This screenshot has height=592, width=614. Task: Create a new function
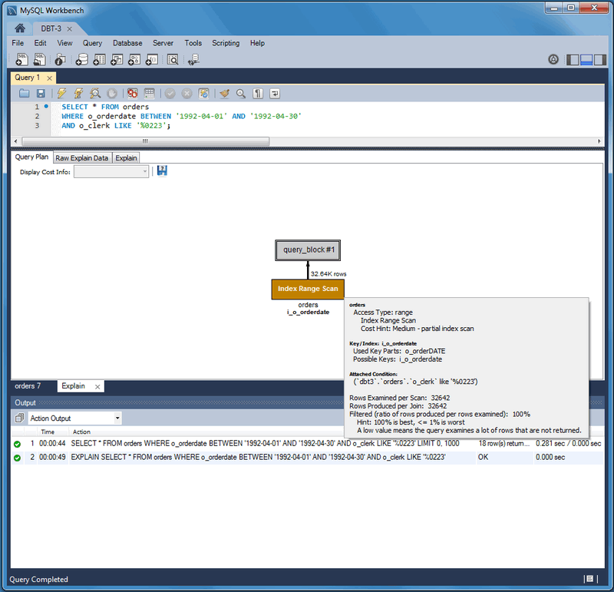tap(152, 60)
